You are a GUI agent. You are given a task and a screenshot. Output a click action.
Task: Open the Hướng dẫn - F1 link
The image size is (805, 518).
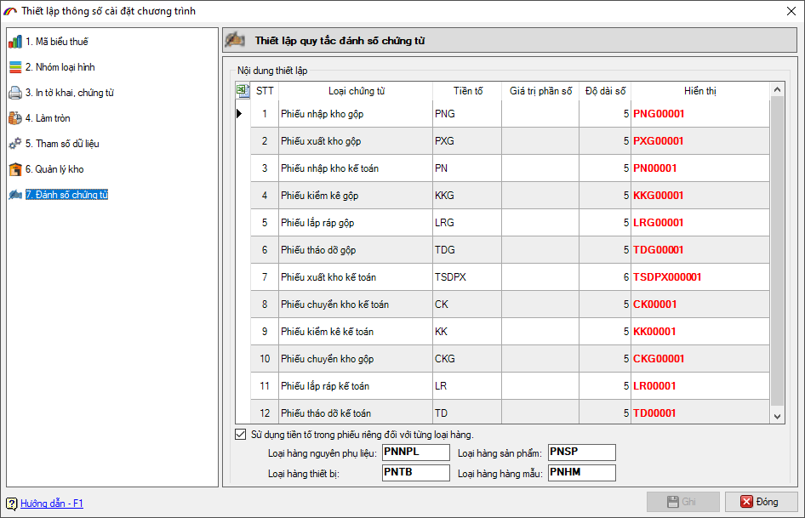(x=52, y=504)
